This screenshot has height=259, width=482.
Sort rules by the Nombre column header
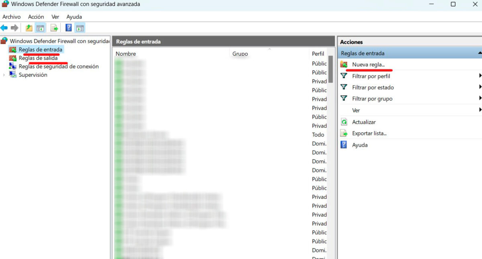pos(126,54)
